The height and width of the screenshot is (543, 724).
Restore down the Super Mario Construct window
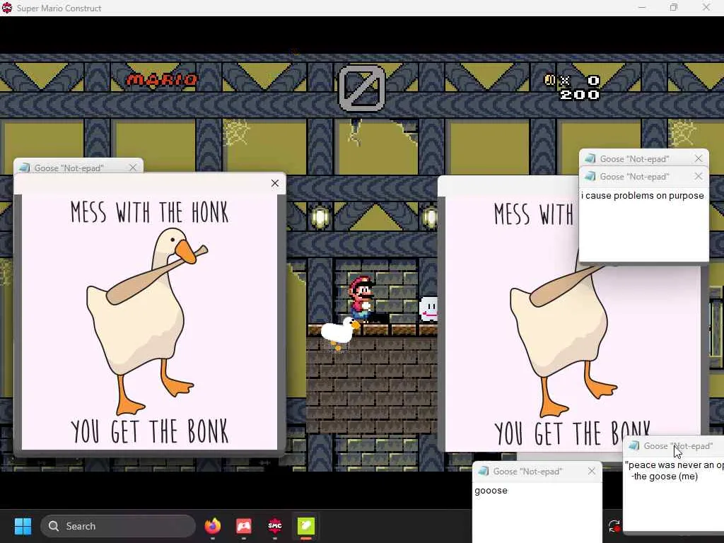point(674,7)
